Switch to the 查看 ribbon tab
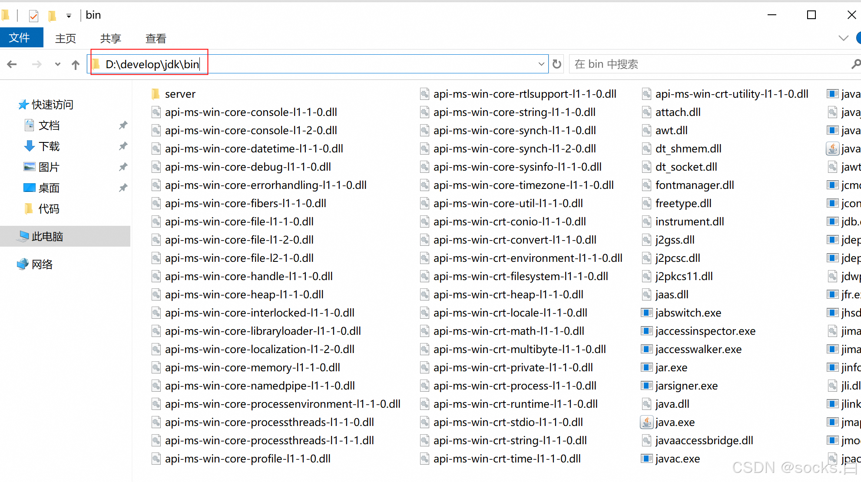The image size is (861, 482). click(156, 39)
